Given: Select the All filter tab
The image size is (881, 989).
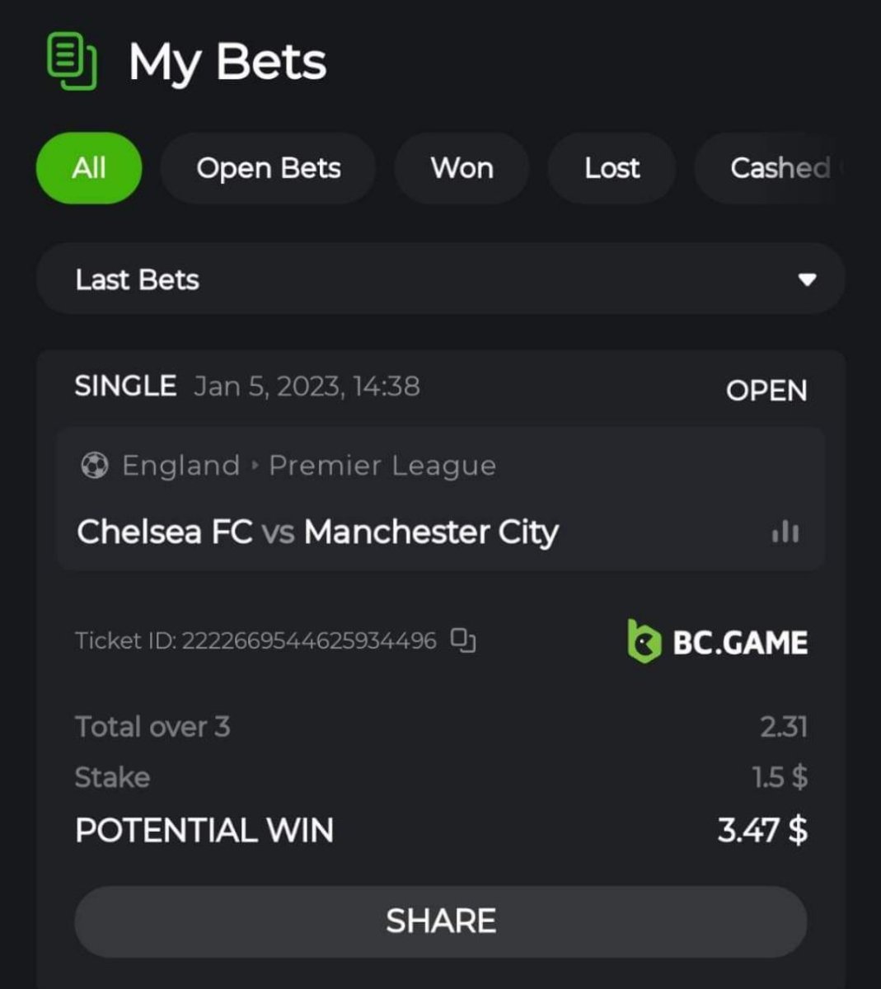Looking at the screenshot, I should pos(89,168).
